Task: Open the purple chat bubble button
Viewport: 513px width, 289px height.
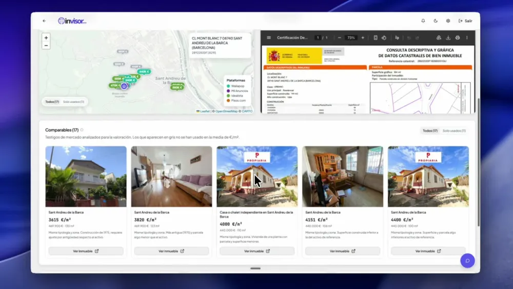Action: pyautogui.click(x=467, y=261)
